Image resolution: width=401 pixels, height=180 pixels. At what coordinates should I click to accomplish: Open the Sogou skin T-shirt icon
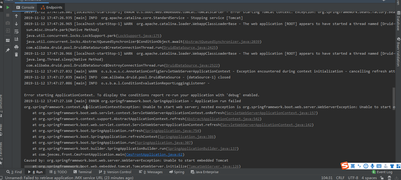[392, 166]
